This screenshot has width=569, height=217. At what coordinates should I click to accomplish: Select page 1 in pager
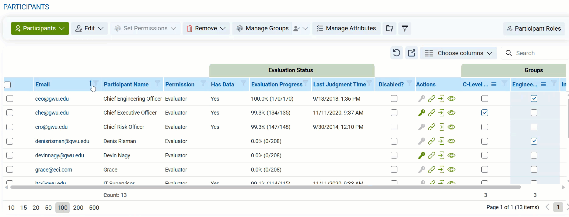coord(558,207)
